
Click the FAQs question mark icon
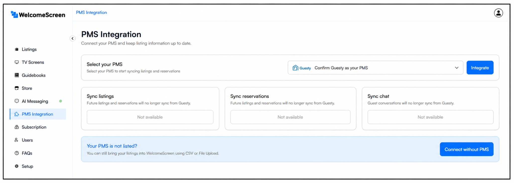click(x=17, y=153)
